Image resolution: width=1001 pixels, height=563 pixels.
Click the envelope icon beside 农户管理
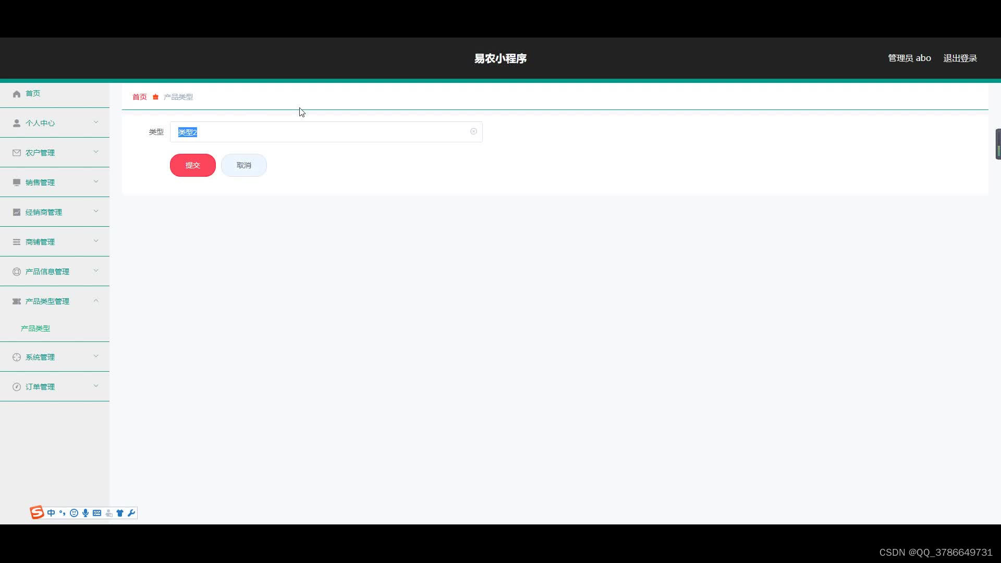[17, 153]
